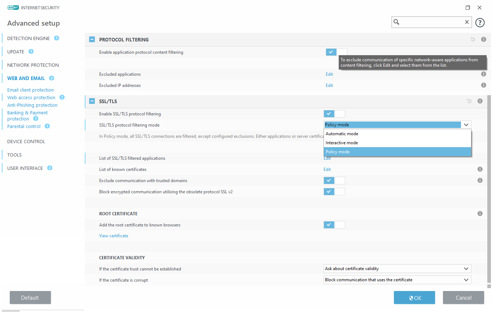Click the View certificate link
This screenshot has width=492, height=313.
(114, 236)
